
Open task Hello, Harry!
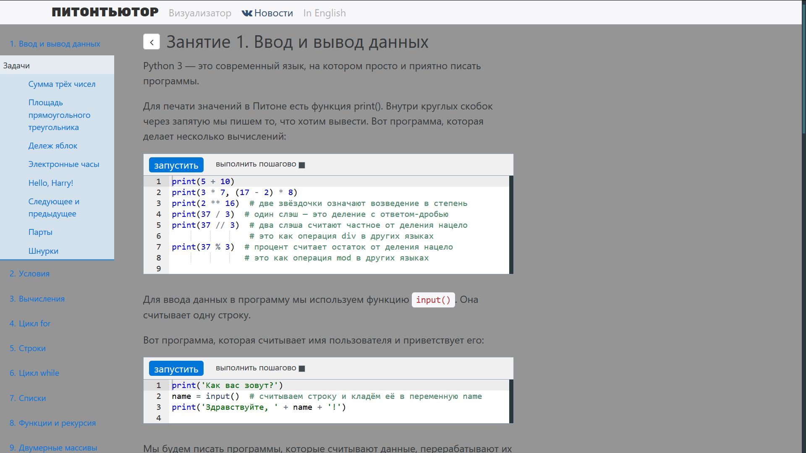pyautogui.click(x=51, y=183)
